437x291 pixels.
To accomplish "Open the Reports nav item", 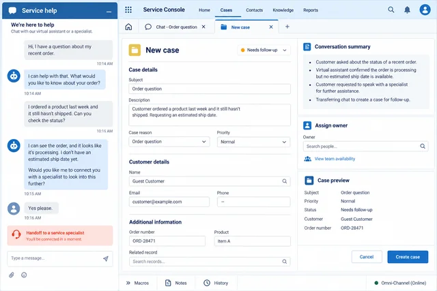I will point(311,10).
